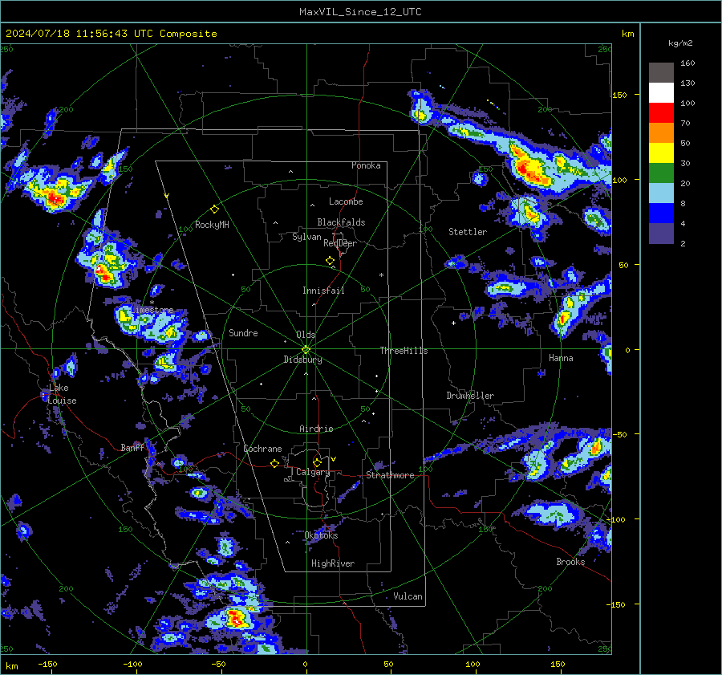The image size is (722, 675).
Task: Click the yellow diamond marker above Calgary label
Action: coord(317,462)
